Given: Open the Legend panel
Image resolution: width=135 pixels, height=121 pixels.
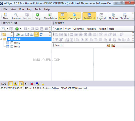Looking at the screenshot, I should (101, 16).
